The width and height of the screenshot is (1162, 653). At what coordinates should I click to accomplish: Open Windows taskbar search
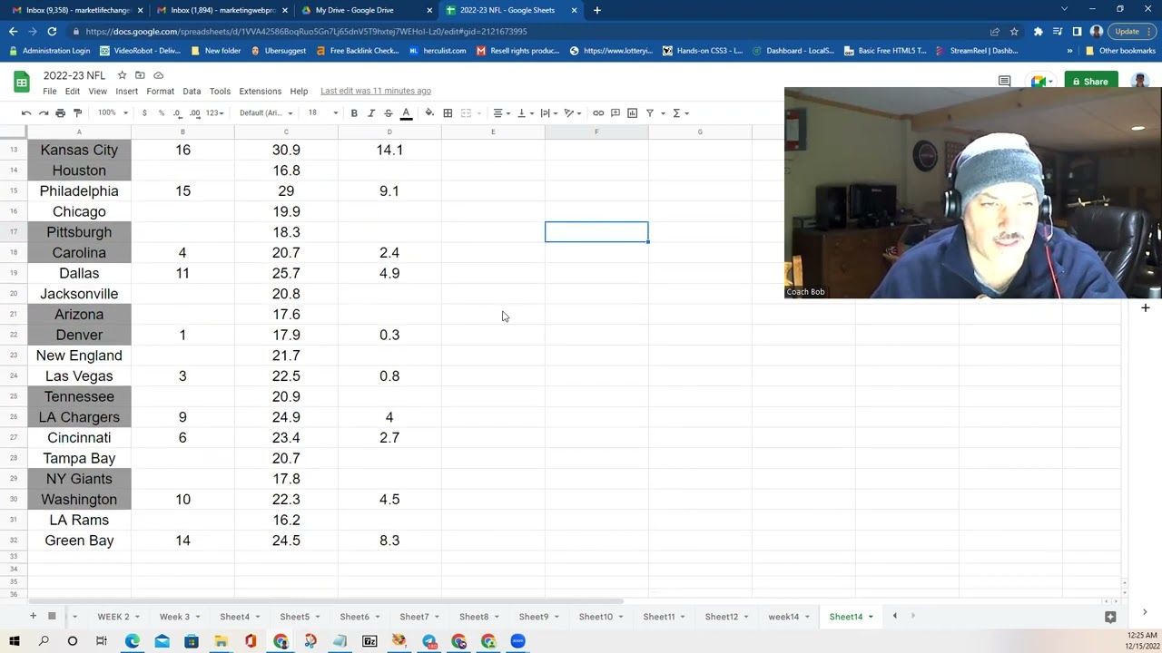click(43, 641)
